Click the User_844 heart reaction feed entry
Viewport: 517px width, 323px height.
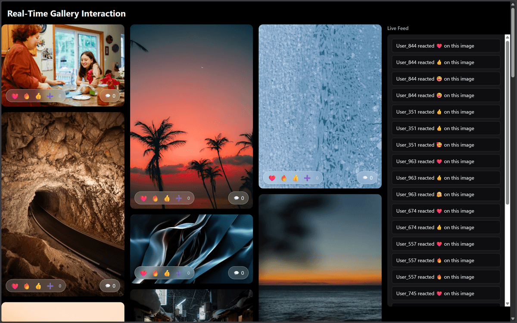pyautogui.click(x=446, y=46)
